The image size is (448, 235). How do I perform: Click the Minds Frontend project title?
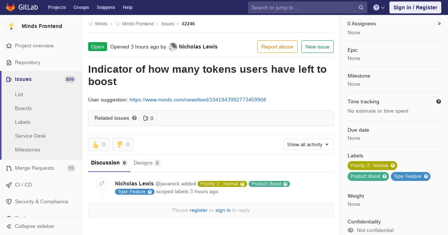(42, 26)
